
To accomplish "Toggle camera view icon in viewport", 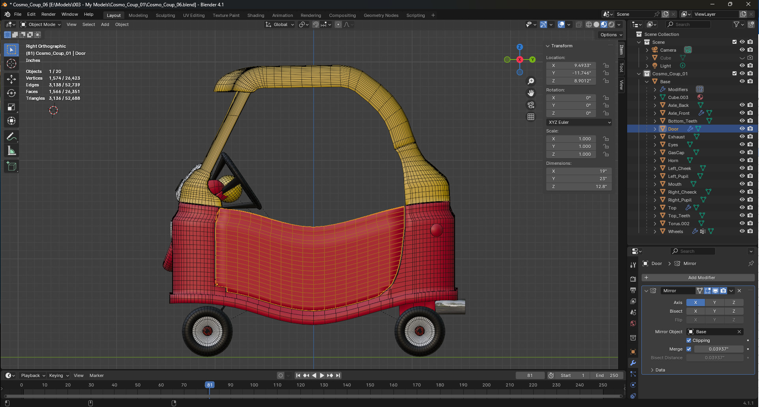I will point(531,105).
